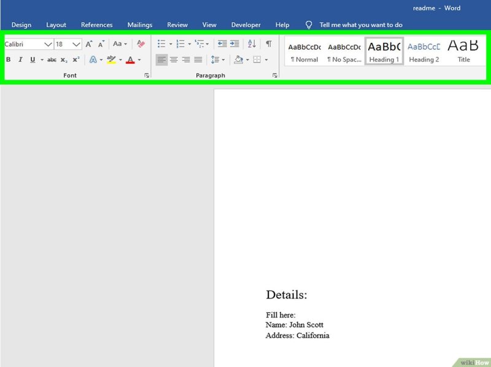Justify the paragraph text
The width and height of the screenshot is (491, 367).
[x=198, y=59]
